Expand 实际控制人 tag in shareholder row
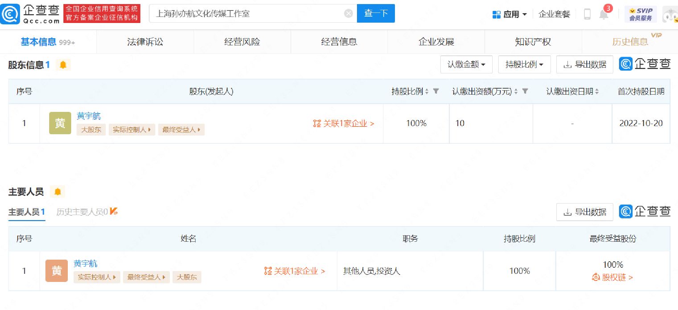Image resolution: width=678 pixels, height=310 pixels. point(132,130)
